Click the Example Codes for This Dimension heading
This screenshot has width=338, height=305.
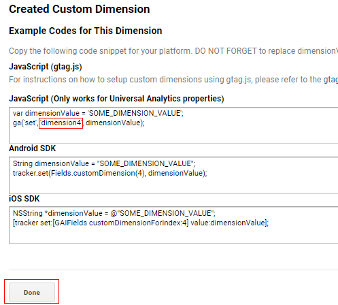(86, 31)
